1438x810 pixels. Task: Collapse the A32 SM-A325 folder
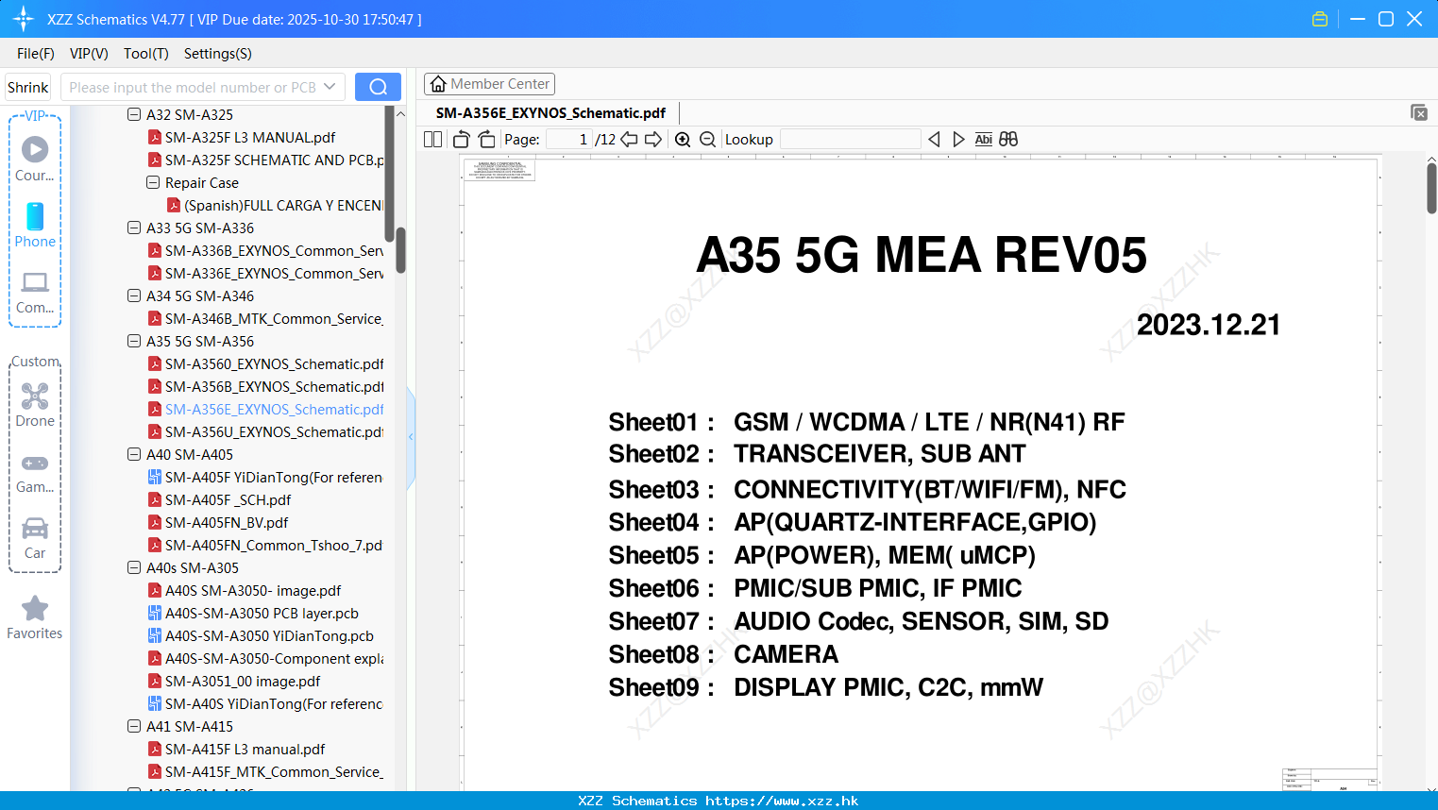134,114
